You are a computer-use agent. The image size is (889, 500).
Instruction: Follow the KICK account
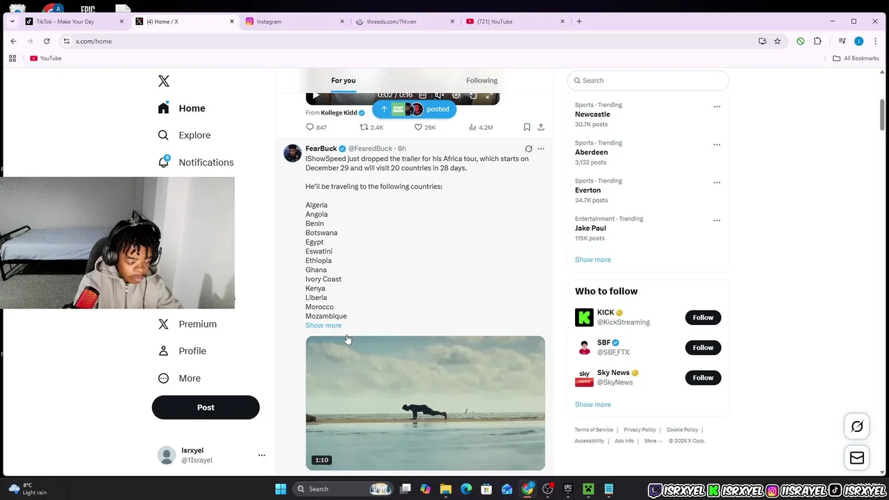pyautogui.click(x=703, y=317)
